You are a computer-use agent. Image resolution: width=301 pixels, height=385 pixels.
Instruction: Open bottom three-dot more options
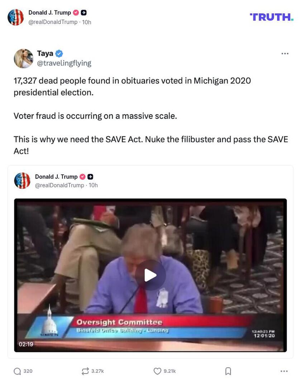[284, 371]
